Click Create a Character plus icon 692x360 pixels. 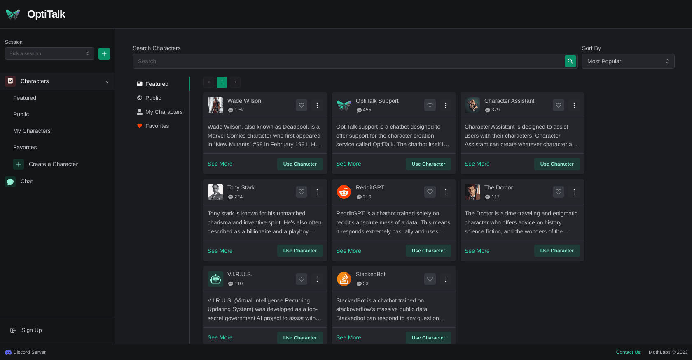tap(19, 164)
